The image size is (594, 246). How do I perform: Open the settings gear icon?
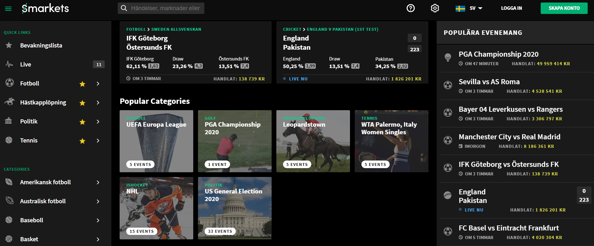[435, 8]
